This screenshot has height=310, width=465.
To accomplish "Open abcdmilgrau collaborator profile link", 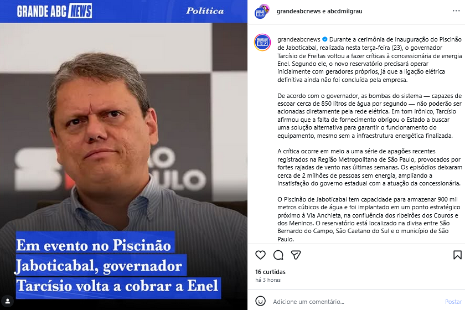I will tap(344, 11).
